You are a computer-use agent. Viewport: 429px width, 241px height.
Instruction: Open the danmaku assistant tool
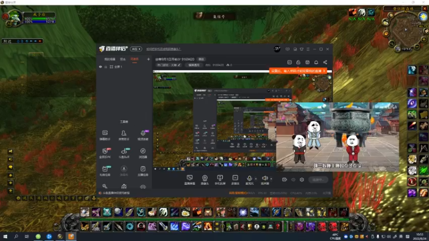105,135
